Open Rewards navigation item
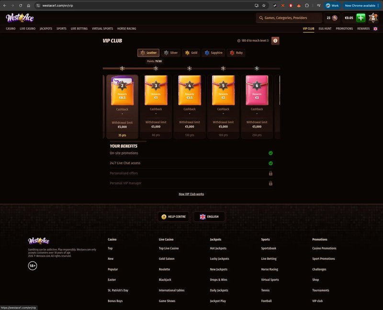The width and height of the screenshot is (383, 310). pos(363,29)
